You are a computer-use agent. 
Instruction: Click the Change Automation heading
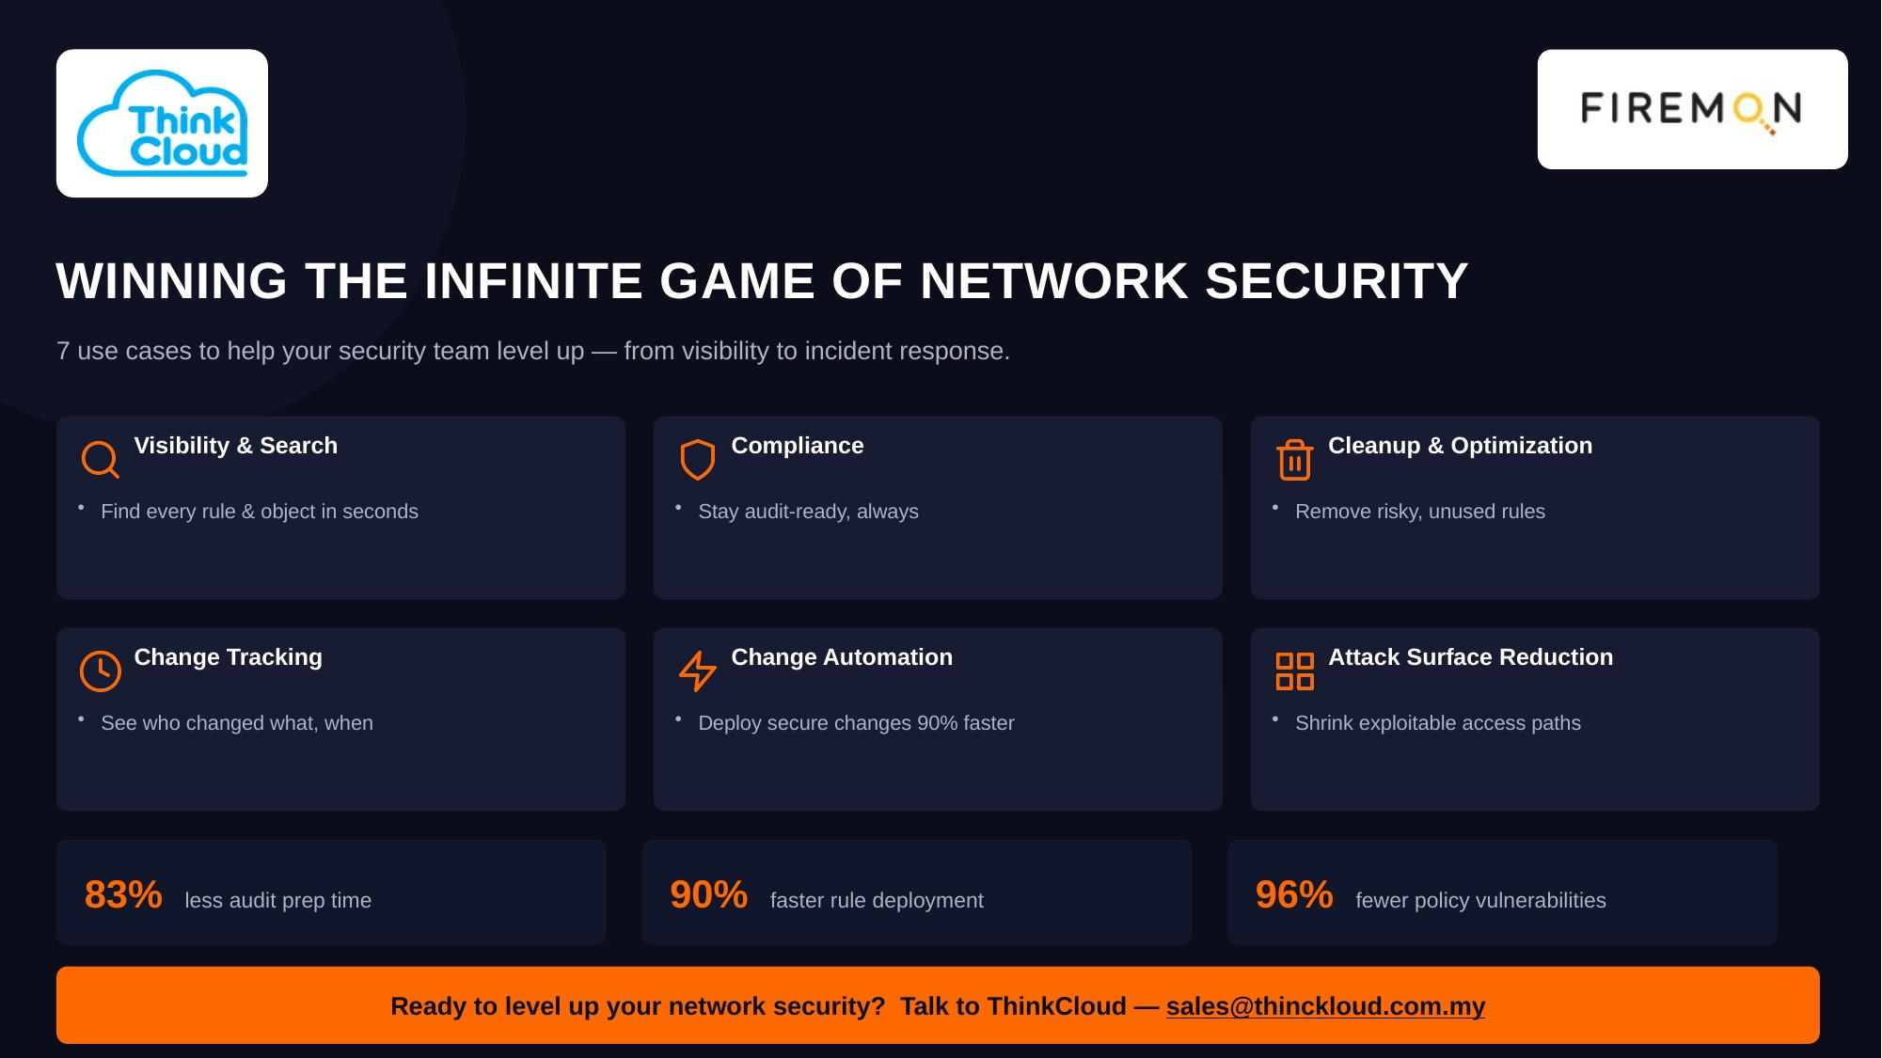click(842, 657)
